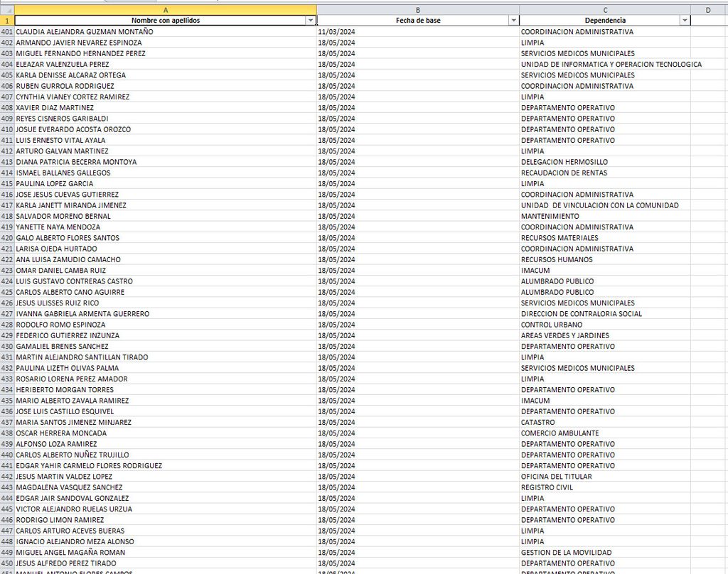Click cell PAULINA LOPEZ GARCIA
The width and height of the screenshot is (728, 574).
click(x=166, y=184)
